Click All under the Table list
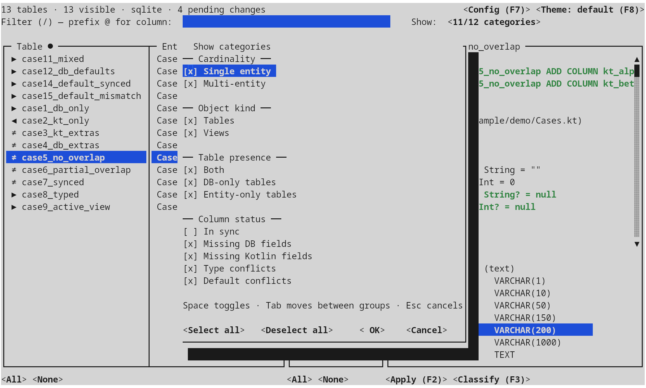This screenshot has width=646, height=388. pyautogui.click(x=14, y=380)
